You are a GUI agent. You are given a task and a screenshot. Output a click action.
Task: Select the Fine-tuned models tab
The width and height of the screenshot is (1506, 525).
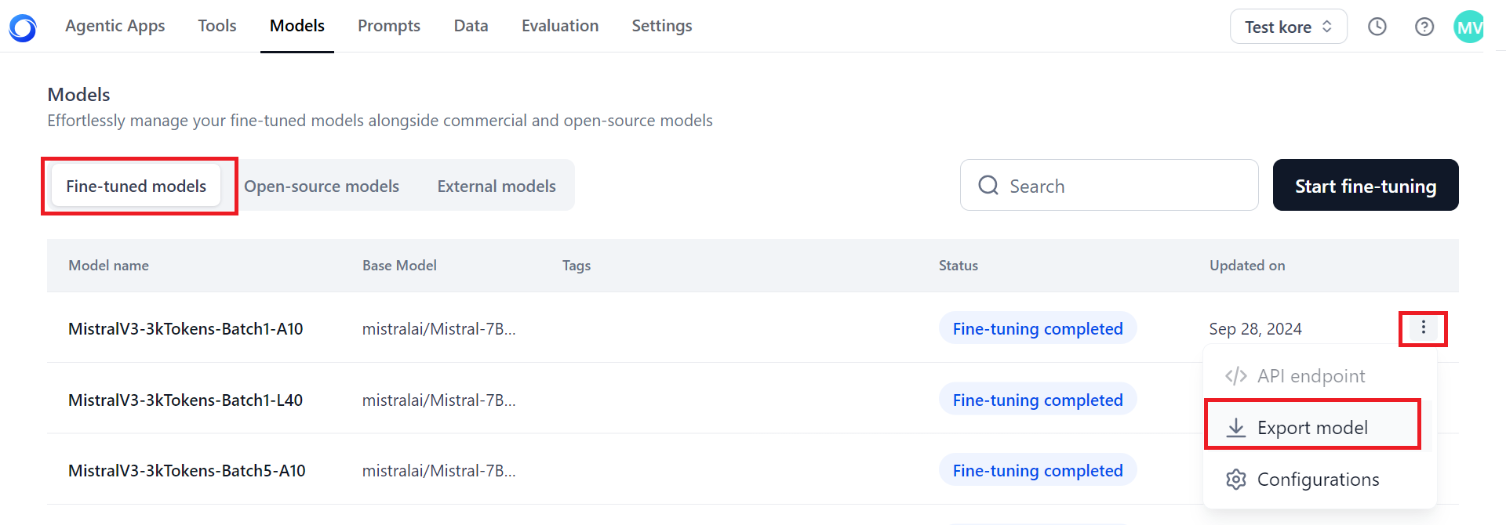point(136,186)
